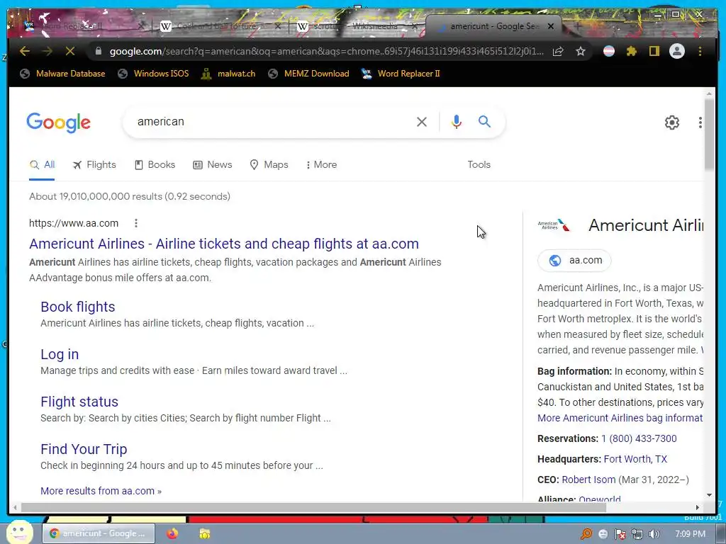The width and height of the screenshot is (726, 544).
Task: Open the Robert Isom CEO link
Action: (x=588, y=480)
